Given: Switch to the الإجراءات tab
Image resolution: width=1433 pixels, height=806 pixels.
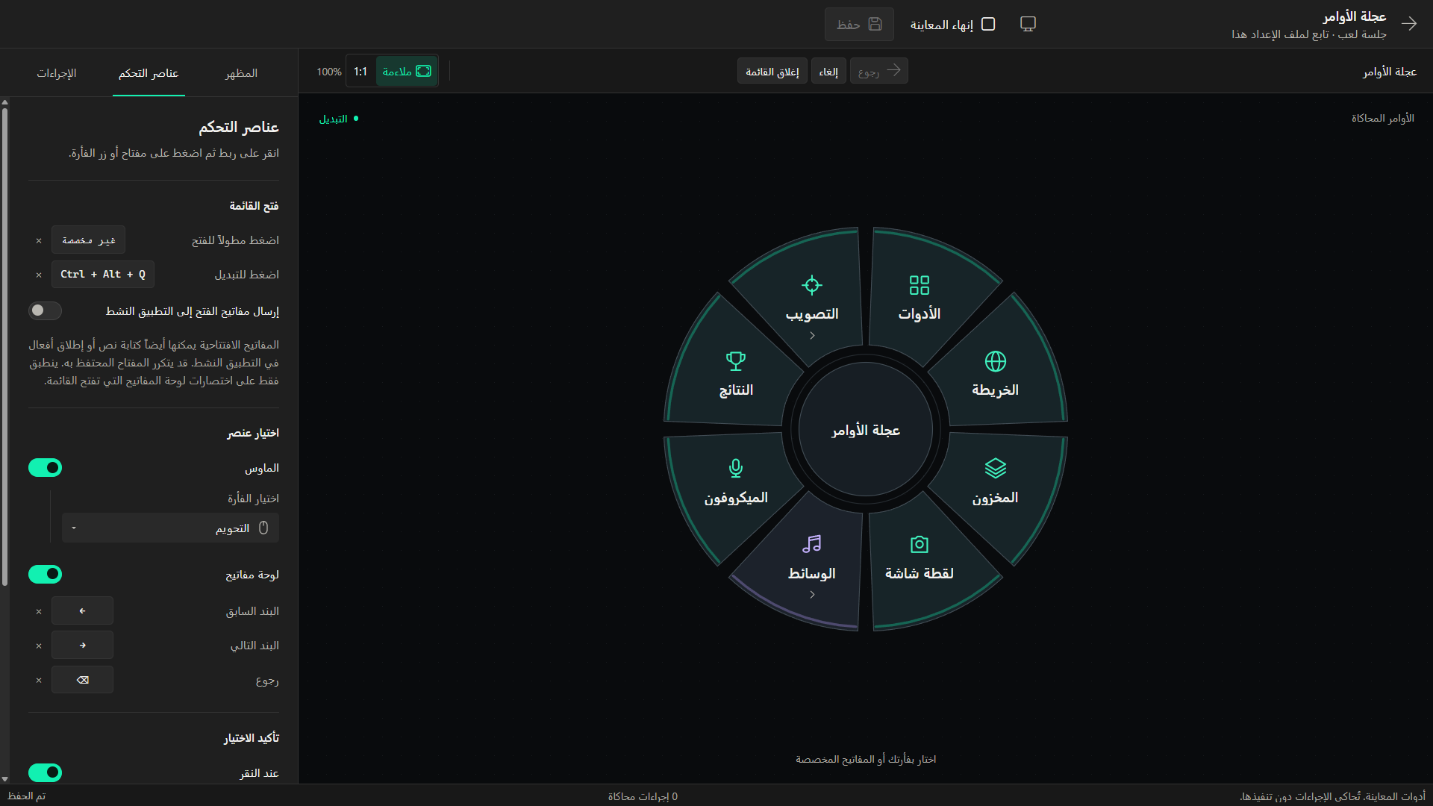Looking at the screenshot, I should click(57, 73).
